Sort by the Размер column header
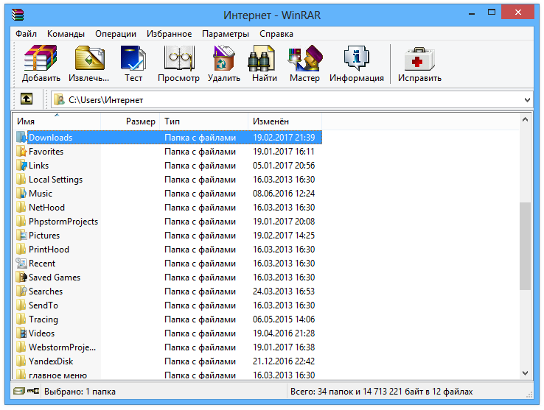This screenshot has width=544, height=410. [x=130, y=121]
